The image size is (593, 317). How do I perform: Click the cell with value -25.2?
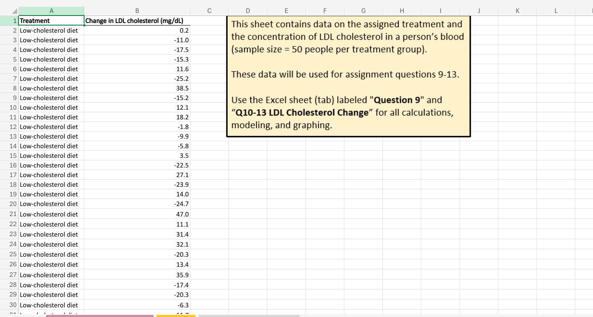[x=137, y=79]
